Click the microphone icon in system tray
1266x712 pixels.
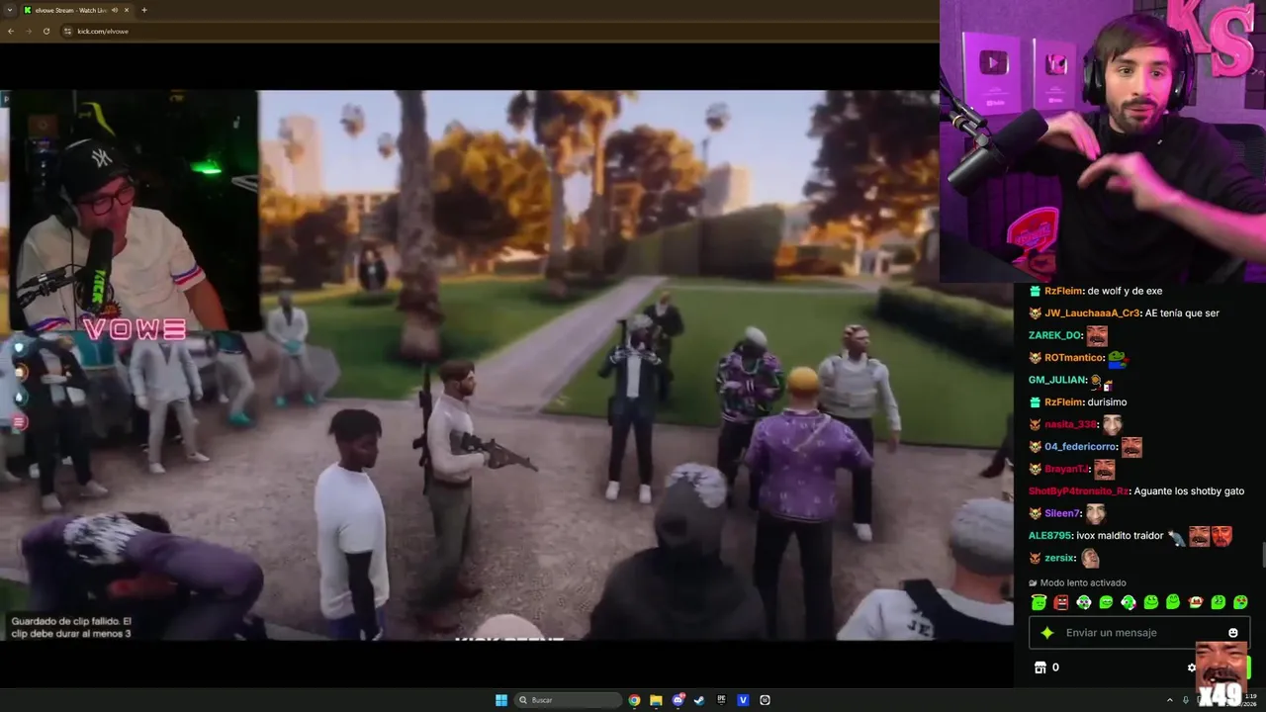1186,700
